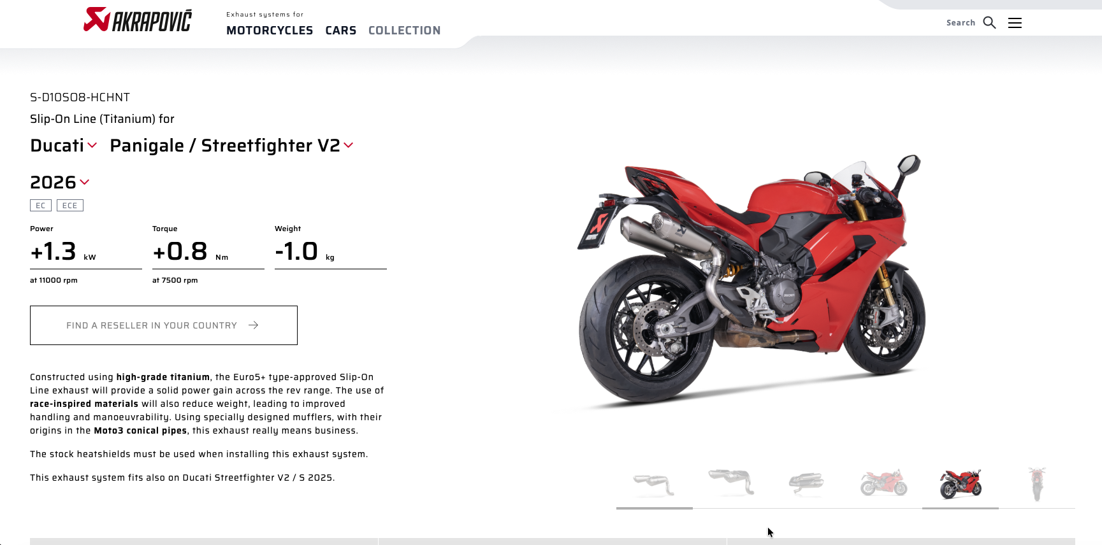Select the first exhaust thumbnail
Screen dimensions: 1102x545
pyautogui.click(x=654, y=485)
